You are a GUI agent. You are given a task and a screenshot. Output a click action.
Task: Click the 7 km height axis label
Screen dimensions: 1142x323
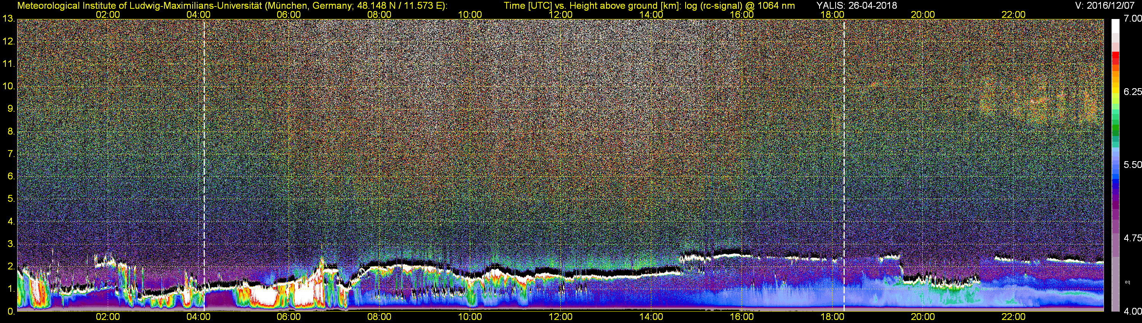pyautogui.click(x=11, y=154)
